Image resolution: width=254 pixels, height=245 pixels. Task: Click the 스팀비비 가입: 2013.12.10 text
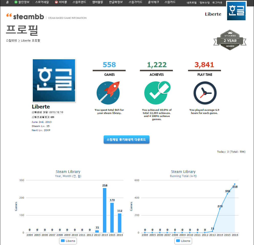[47, 112]
